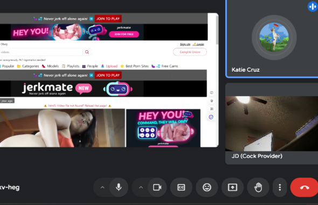Open the emoji reactions button
Viewport: 318px width, 205px height.
207,187
